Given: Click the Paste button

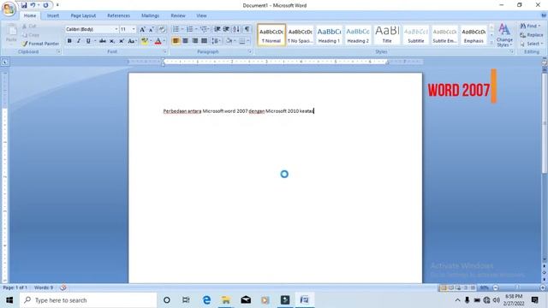Looking at the screenshot, I should pyautogui.click(x=11, y=34).
